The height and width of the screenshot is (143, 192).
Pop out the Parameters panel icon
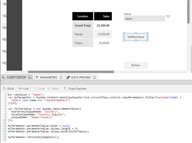tap(61, 77)
